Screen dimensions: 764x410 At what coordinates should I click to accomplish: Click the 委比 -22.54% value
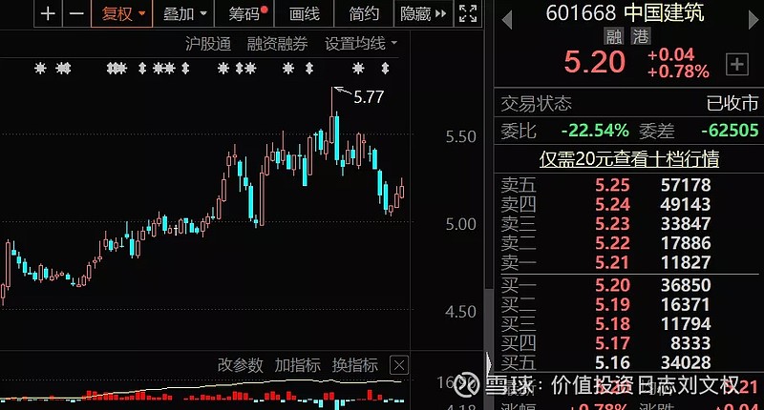[595, 131]
